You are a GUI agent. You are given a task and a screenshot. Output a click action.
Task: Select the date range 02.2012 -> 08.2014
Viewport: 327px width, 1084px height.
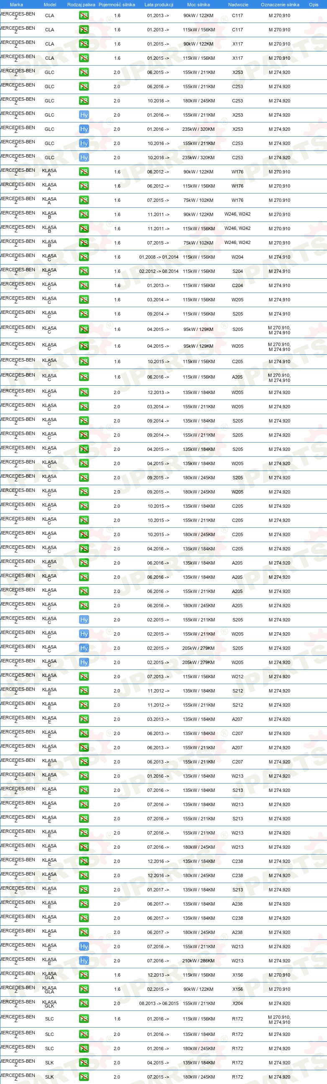158,272
